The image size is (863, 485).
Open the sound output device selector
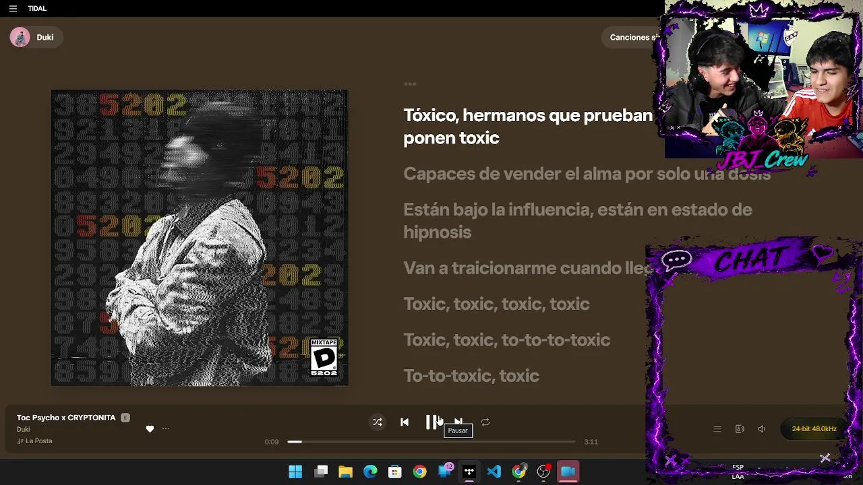[740, 429]
